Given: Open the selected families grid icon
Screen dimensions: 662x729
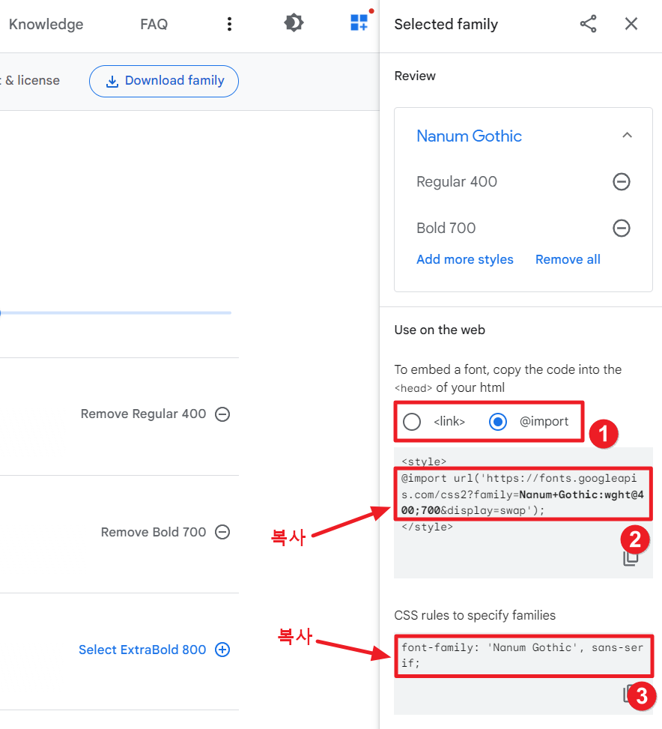Looking at the screenshot, I should 359,22.
